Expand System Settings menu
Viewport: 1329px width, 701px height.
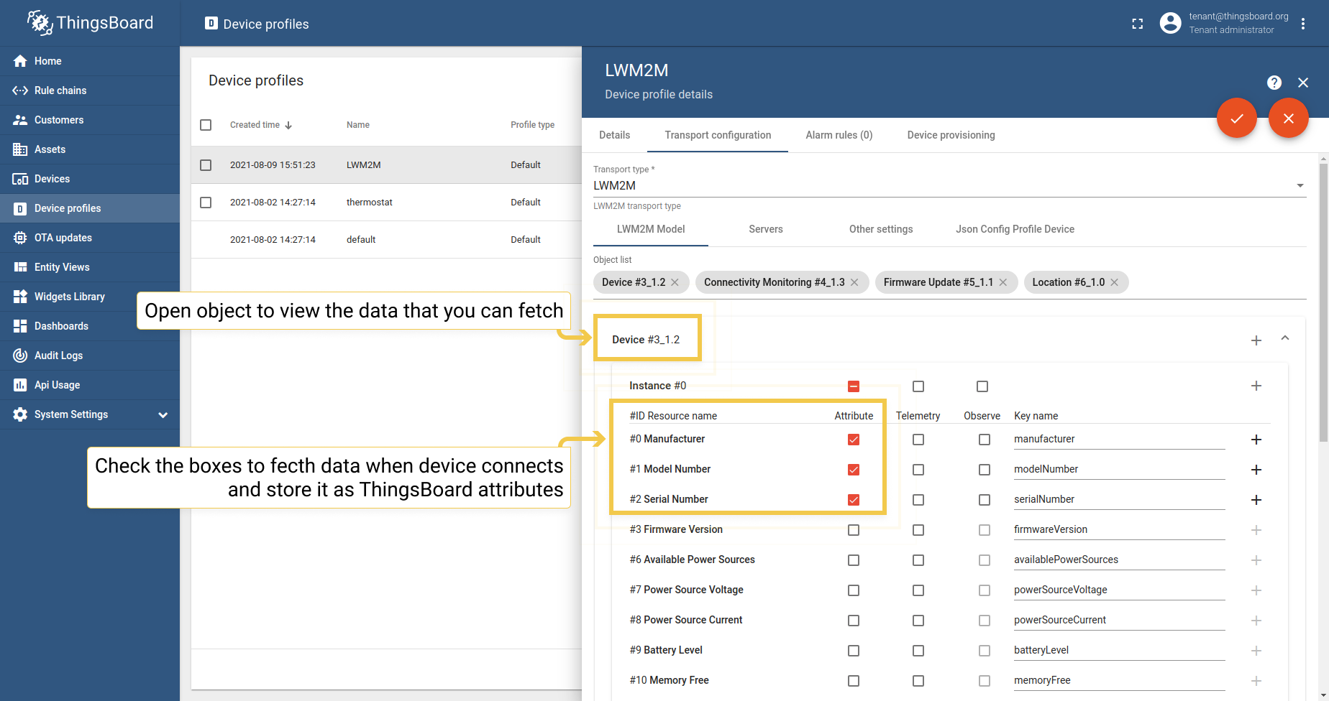[89, 414]
